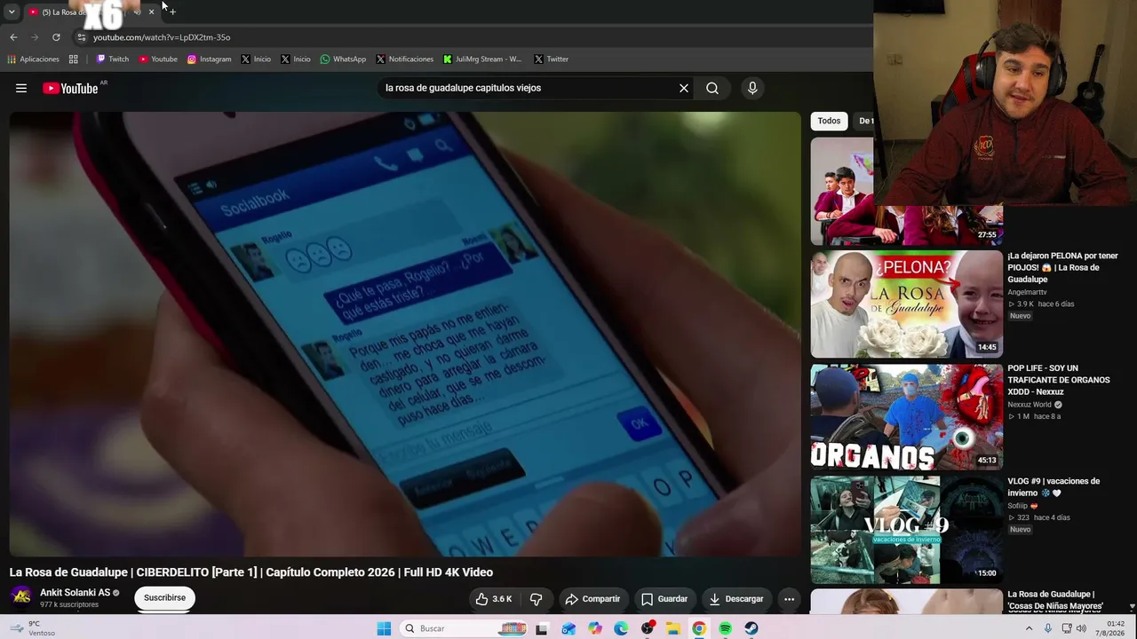Open the WhatsApp bookmark
Viewport: 1137px width, 639px height.
click(343, 59)
